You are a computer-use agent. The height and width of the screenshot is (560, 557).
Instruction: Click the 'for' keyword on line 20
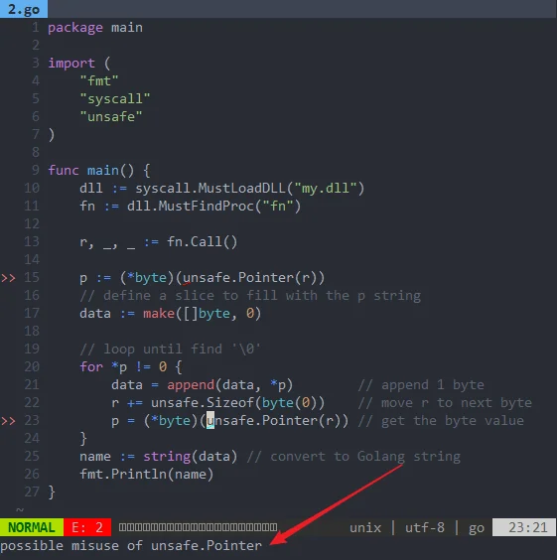point(91,366)
